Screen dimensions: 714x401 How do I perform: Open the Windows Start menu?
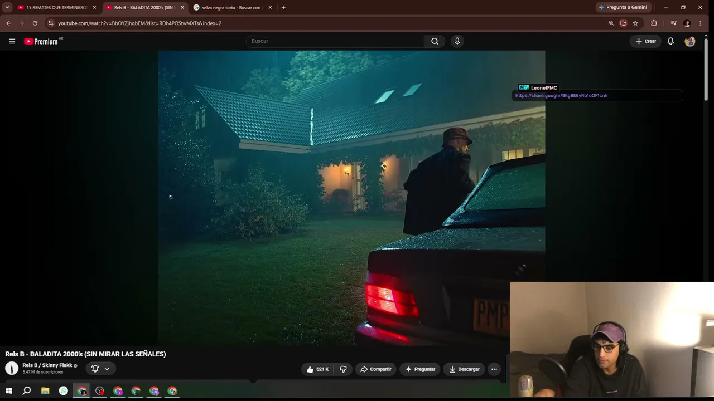pyautogui.click(x=8, y=391)
